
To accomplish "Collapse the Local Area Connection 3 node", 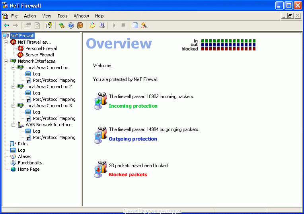I will click(14, 106).
